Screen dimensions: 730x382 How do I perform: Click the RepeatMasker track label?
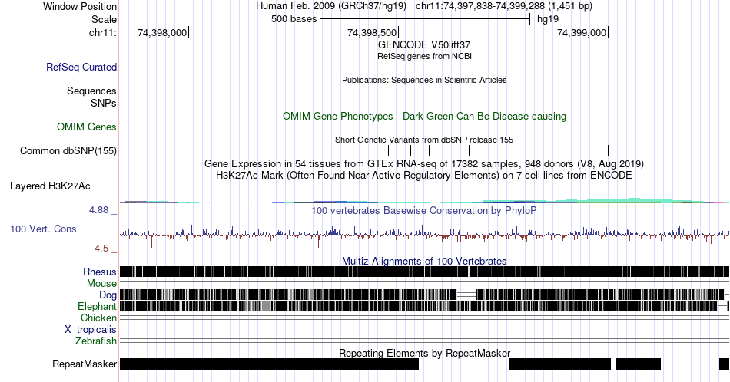pyautogui.click(x=85, y=364)
